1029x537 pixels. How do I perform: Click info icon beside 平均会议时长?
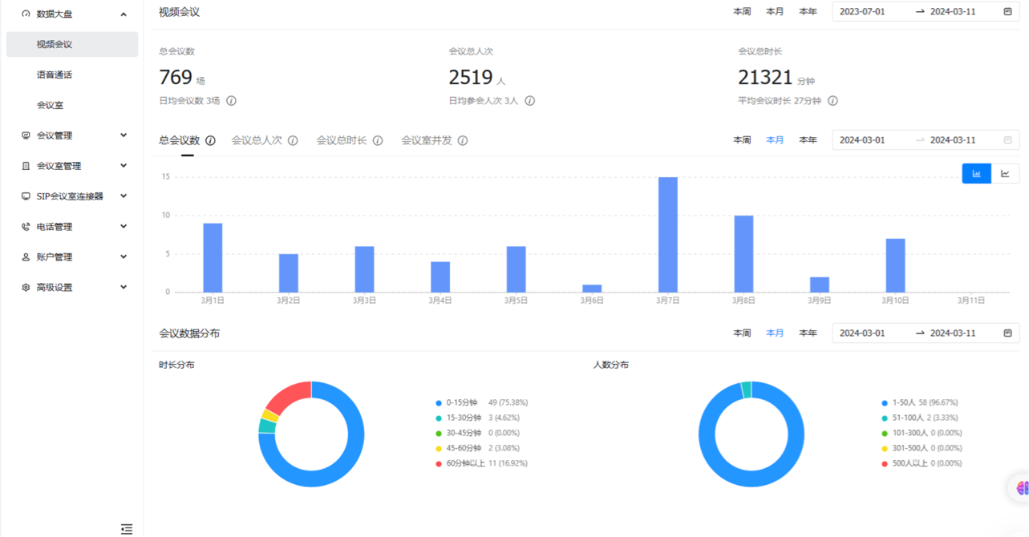pos(833,101)
